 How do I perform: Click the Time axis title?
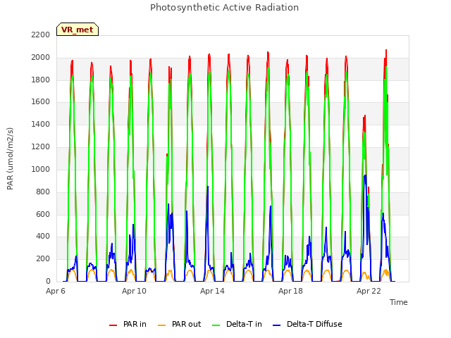[x=399, y=302]
